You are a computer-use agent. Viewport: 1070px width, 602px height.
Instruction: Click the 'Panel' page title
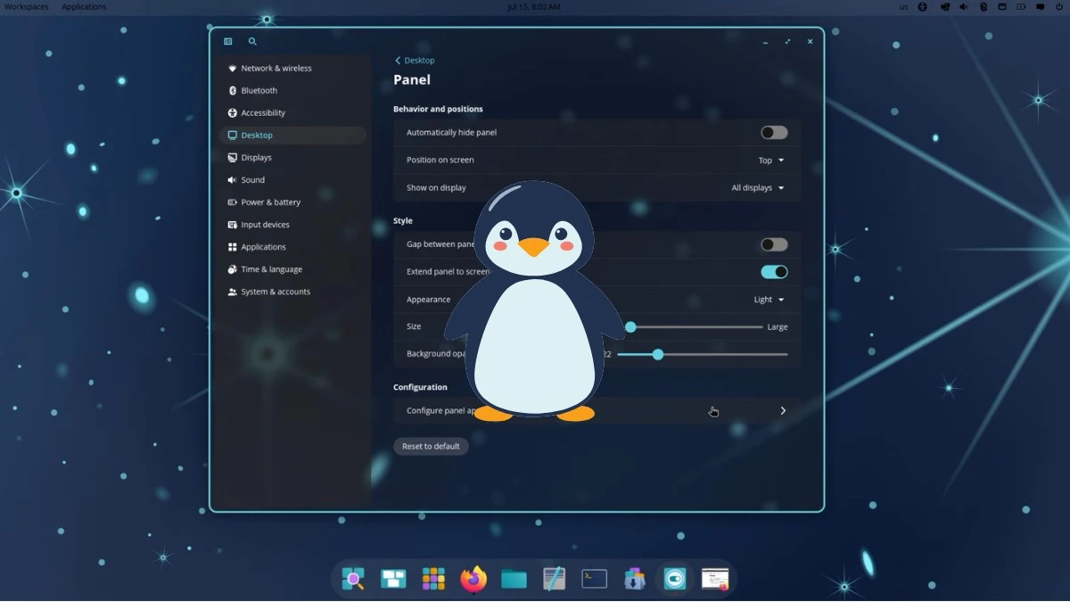412,79
